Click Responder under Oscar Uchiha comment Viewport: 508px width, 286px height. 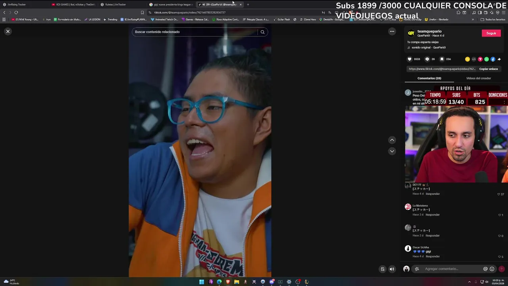[433, 256]
